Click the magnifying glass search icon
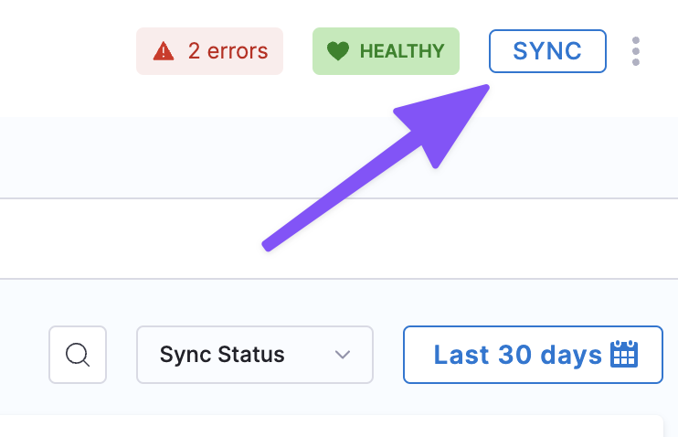Screen dimensions: 678x437 [78, 354]
